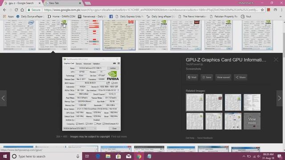Open first GPU-Z result with Intel logo
This screenshot has height=160, width=285.
[x=20, y=35]
